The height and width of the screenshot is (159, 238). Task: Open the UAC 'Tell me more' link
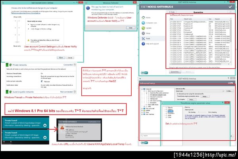pos(26,13)
